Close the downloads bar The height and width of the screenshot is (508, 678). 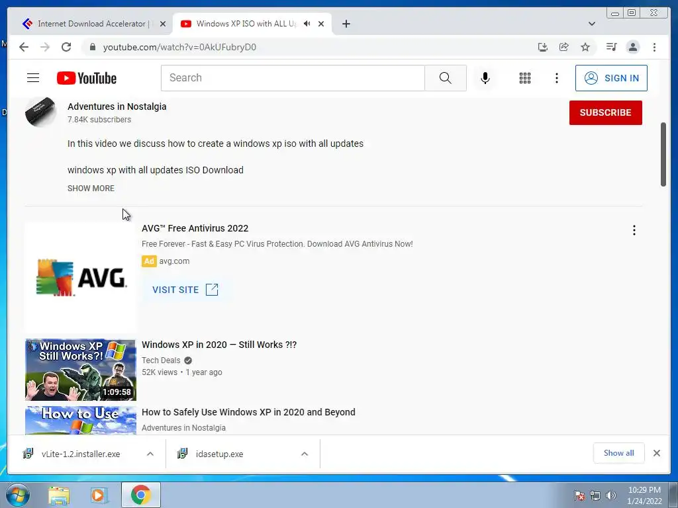coord(656,453)
